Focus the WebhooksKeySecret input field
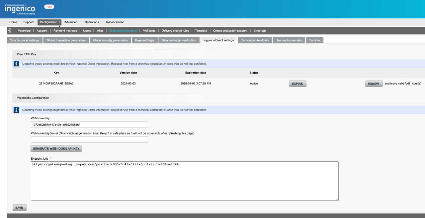 click(x=89, y=140)
